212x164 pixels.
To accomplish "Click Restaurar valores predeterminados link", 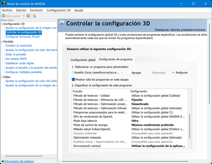I will (x=180, y=30).
